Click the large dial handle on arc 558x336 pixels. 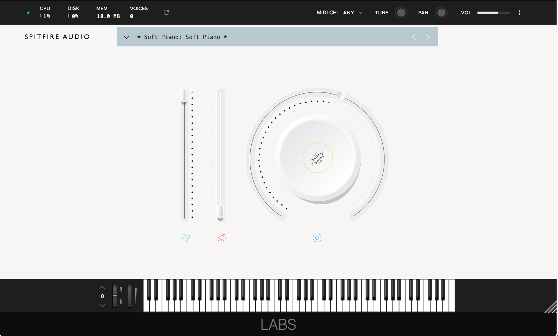coord(340,95)
